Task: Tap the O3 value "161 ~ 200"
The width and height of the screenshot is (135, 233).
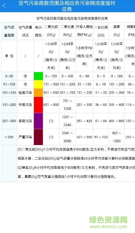Action: pyautogui.click(x=117, y=84)
